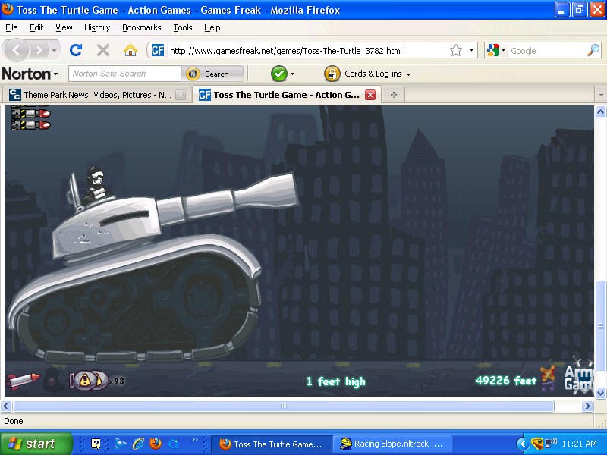This screenshot has height=455, width=607.
Task: Bookmark this page with the star
Action: tap(456, 50)
